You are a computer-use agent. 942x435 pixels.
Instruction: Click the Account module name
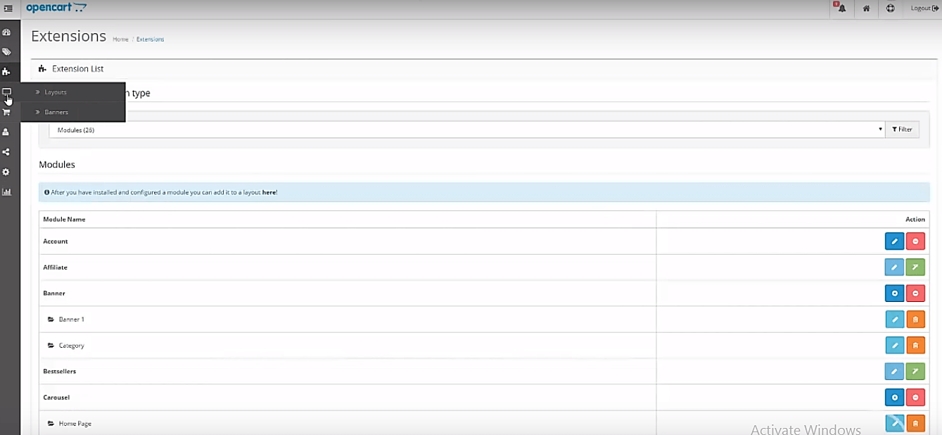coord(56,241)
